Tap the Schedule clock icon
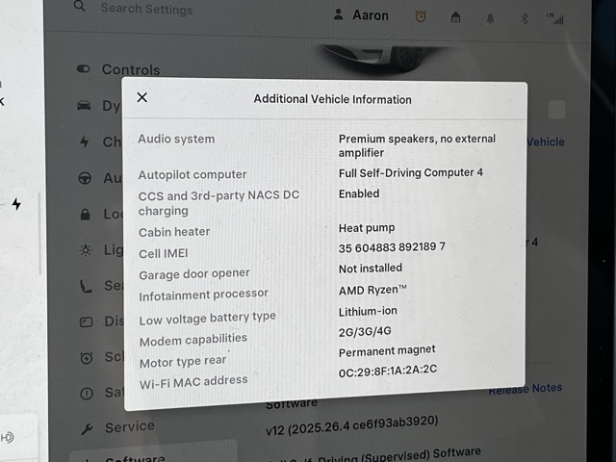This screenshot has width=616, height=462. 87,358
